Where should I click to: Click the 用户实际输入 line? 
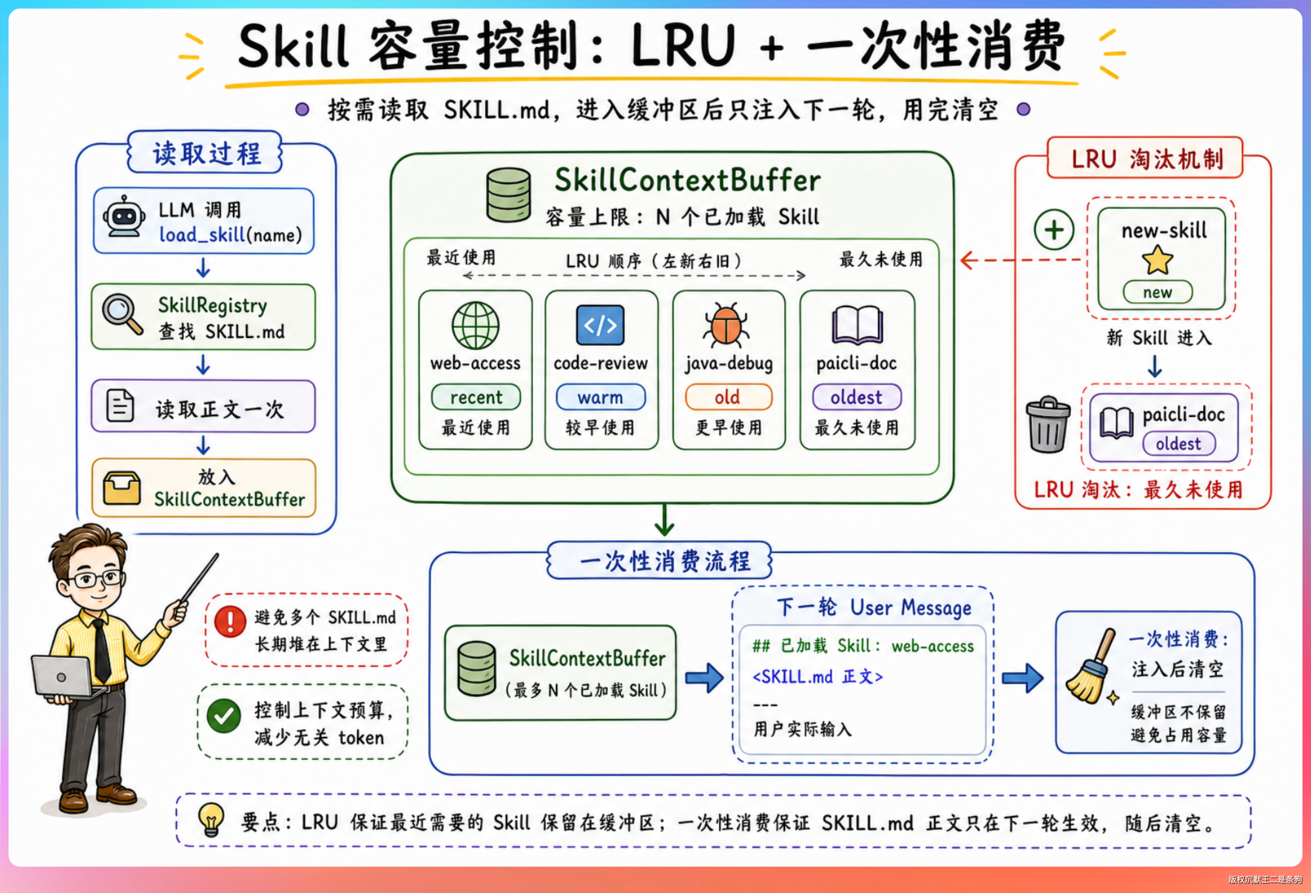tap(802, 729)
